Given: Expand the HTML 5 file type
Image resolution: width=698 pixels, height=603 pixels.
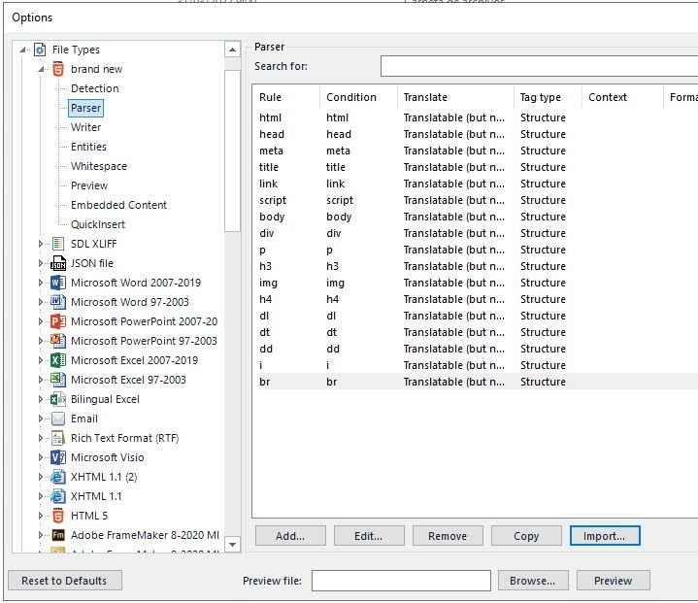Looking at the screenshot, I should pos(41,516).
